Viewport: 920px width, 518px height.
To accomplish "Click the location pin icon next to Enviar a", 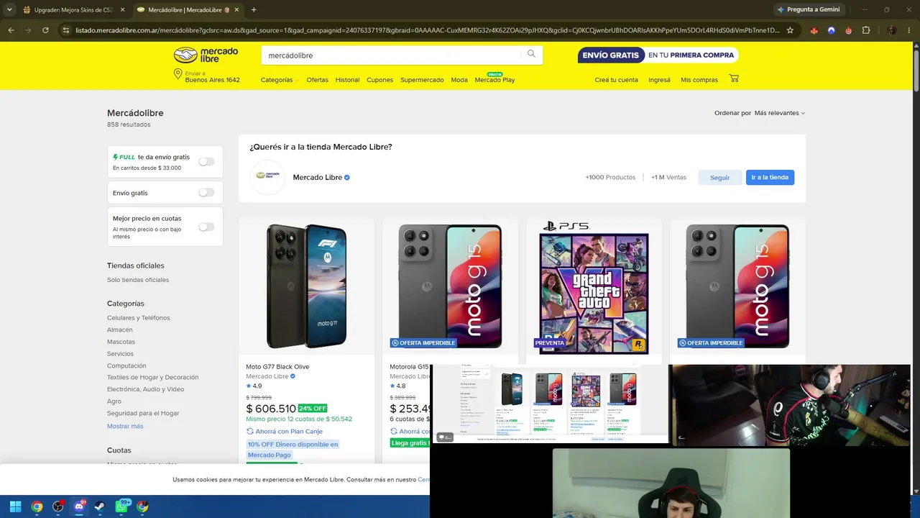I will point(178,74).
